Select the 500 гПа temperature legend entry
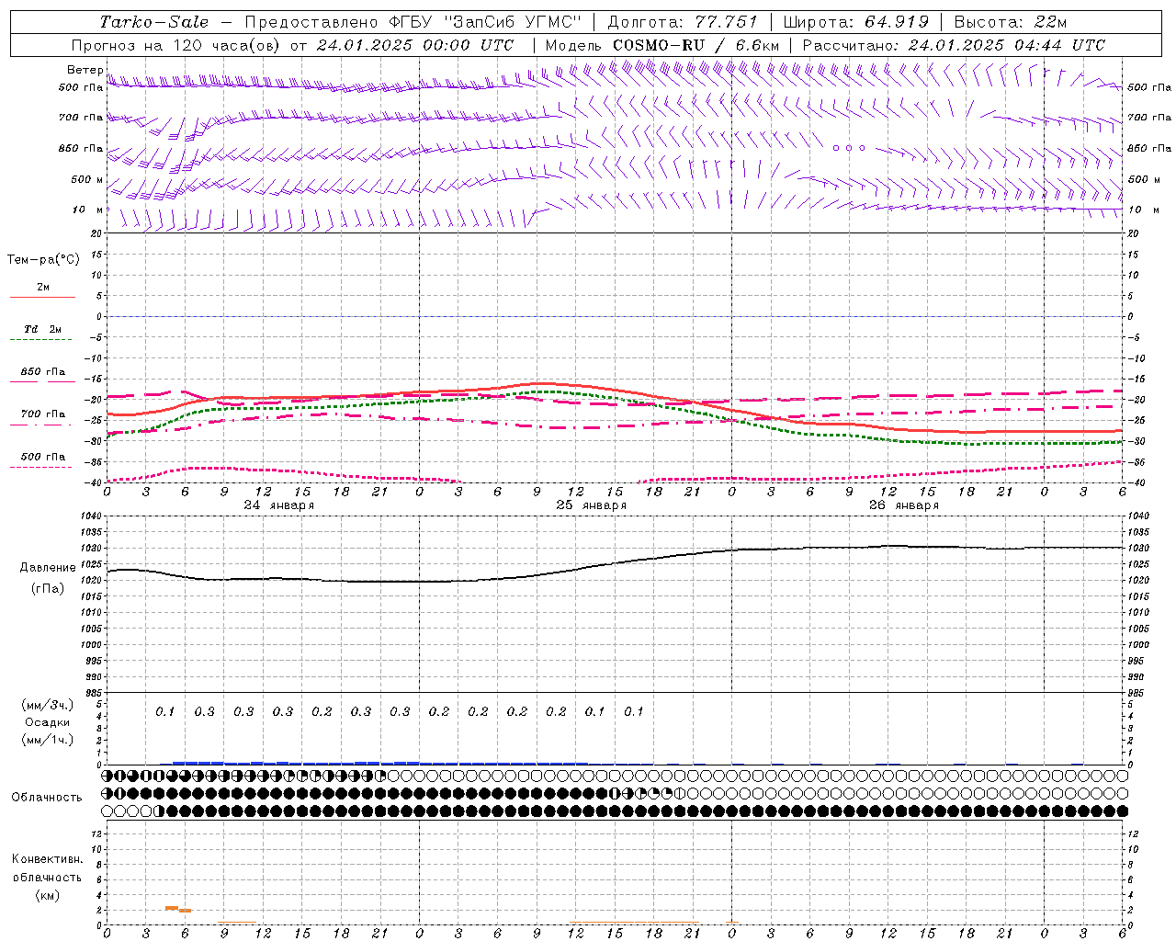This screenshot has width=1176, height=941. [x=42, y=457]
